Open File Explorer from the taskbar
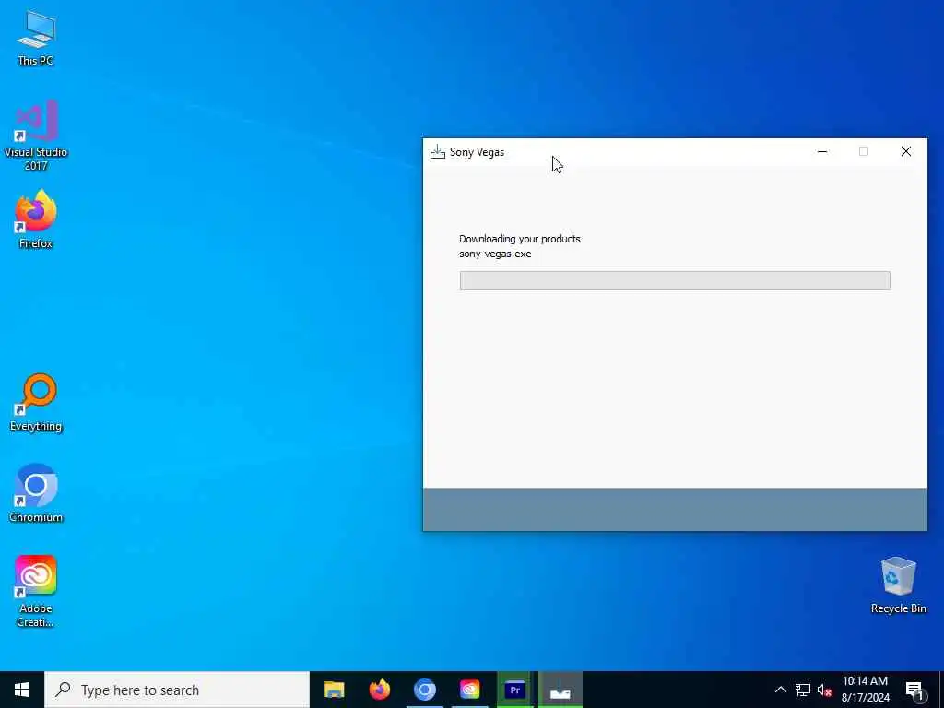944x708 pixels. [334, 690]
